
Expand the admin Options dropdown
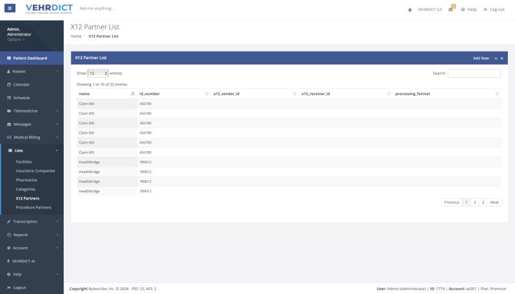16,40
